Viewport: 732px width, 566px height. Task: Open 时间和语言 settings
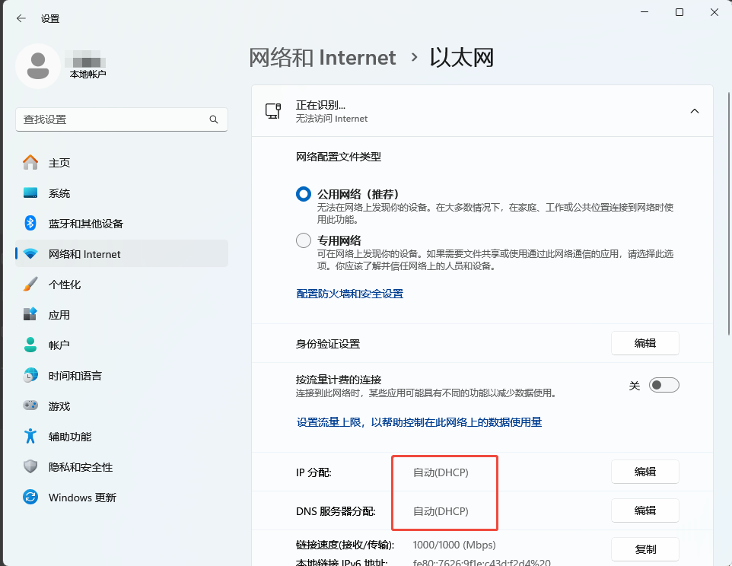click(x=122, y=375)
